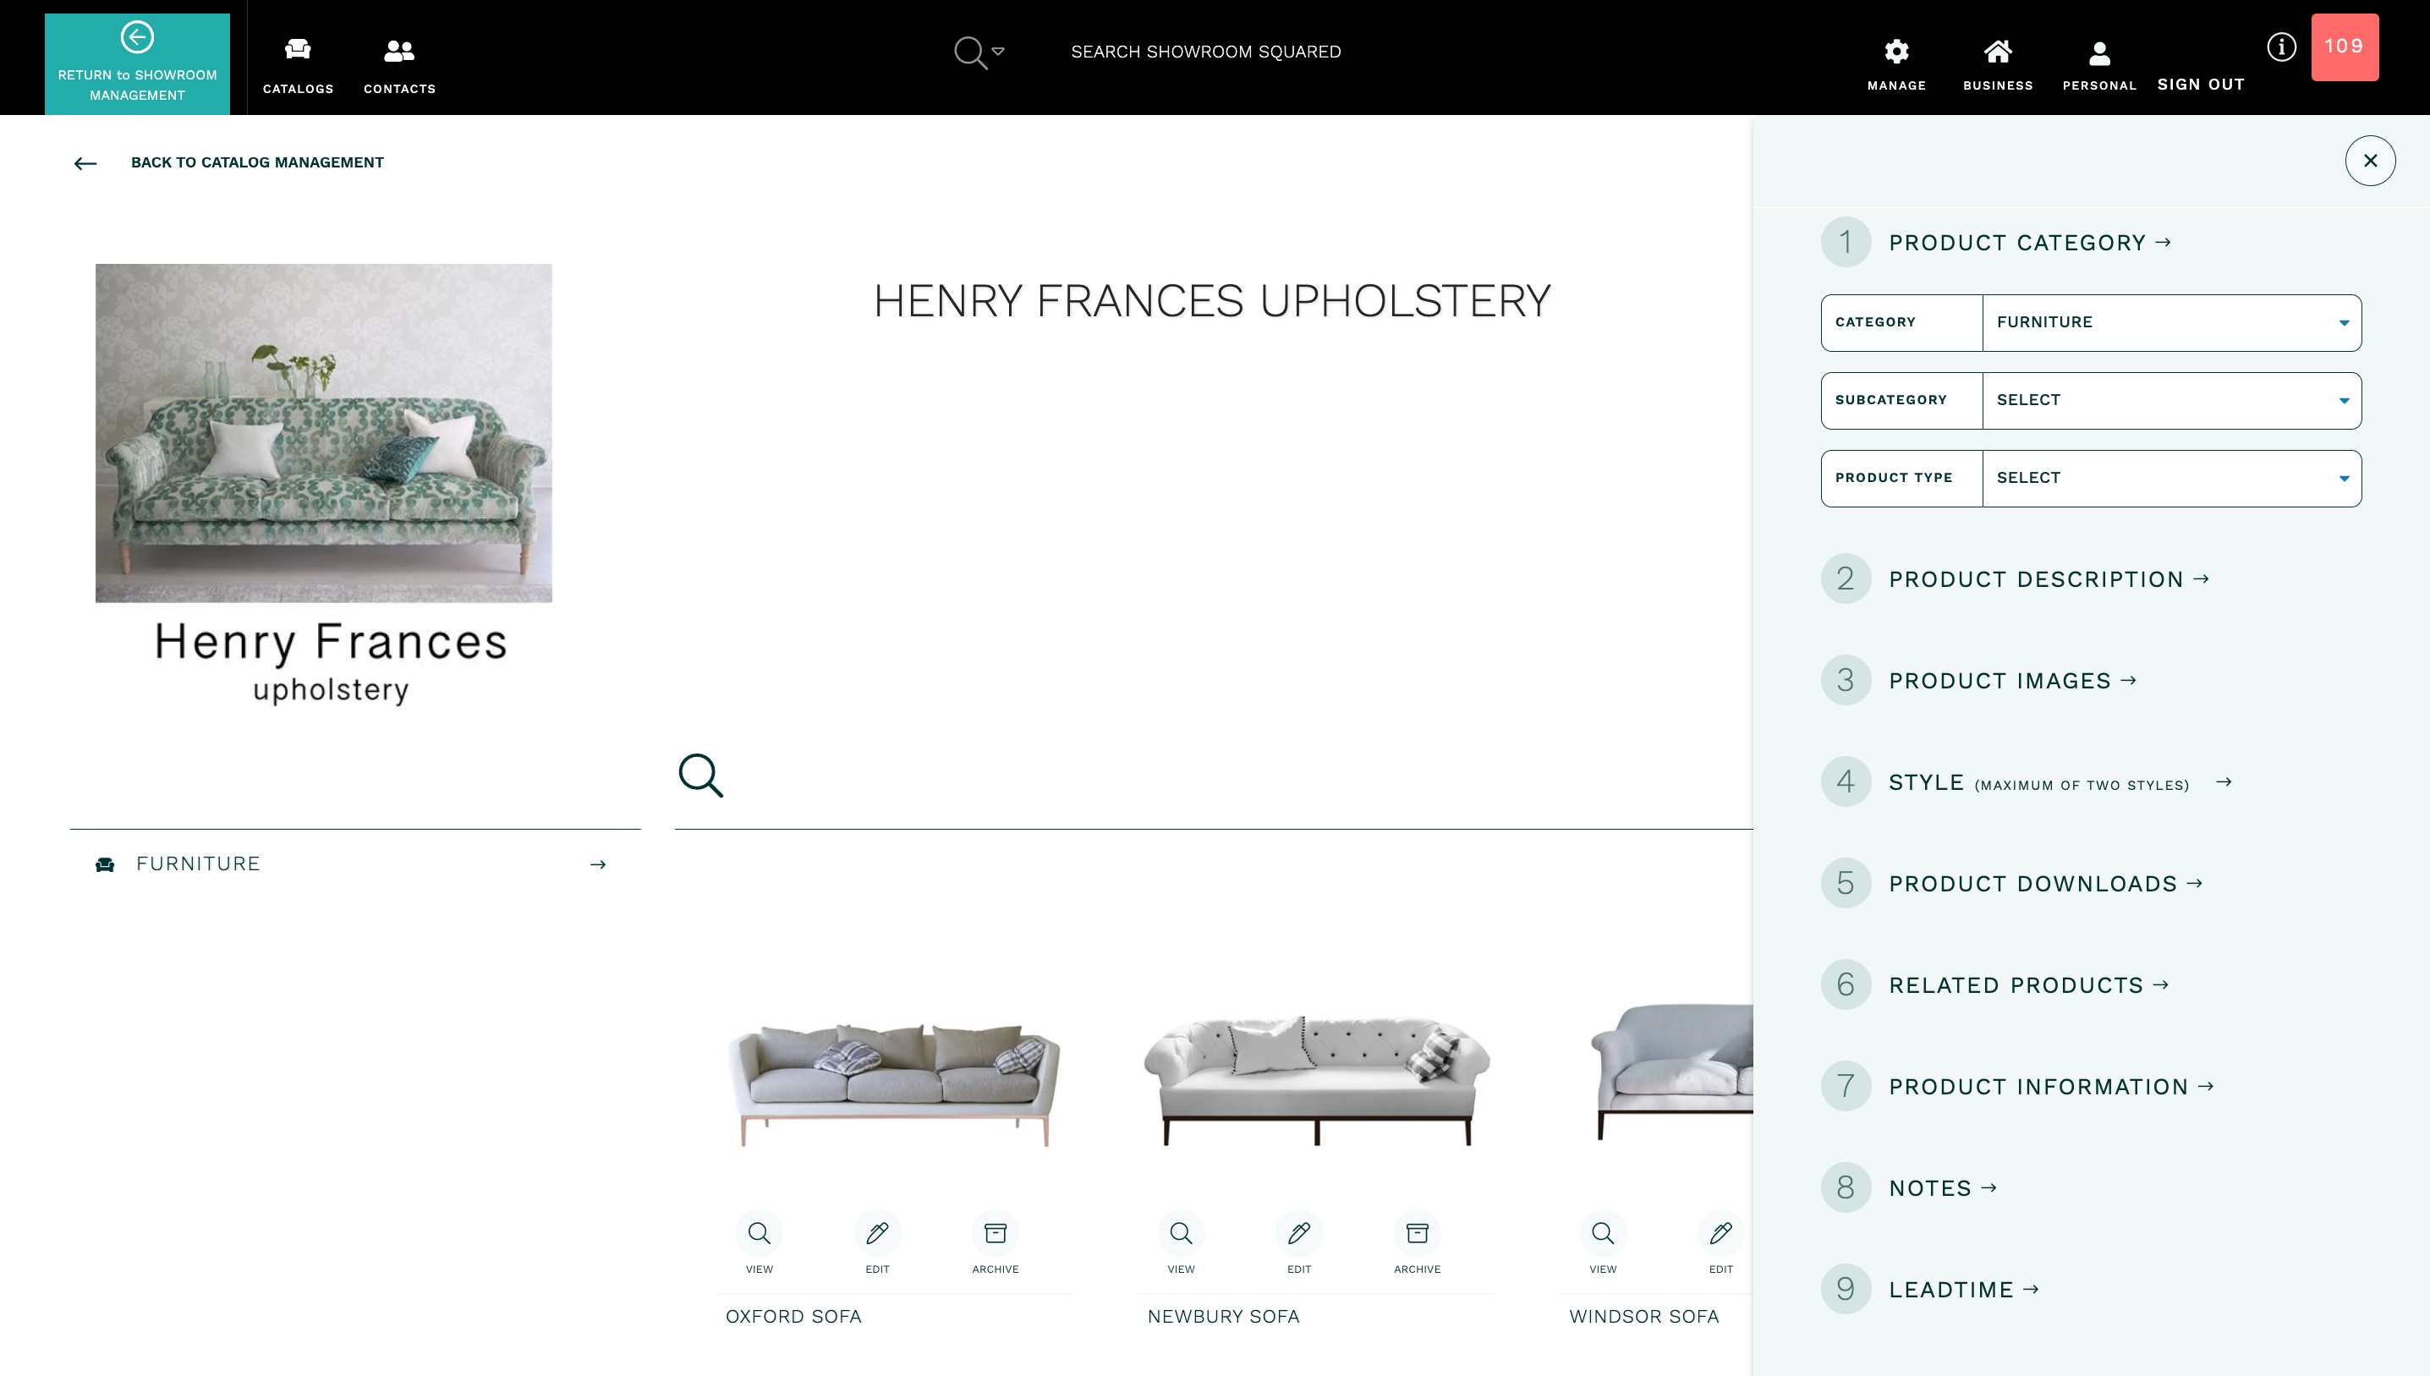Click the Sign Out button
This screenshot has height=1376, width=2430.
(2199, 84)
